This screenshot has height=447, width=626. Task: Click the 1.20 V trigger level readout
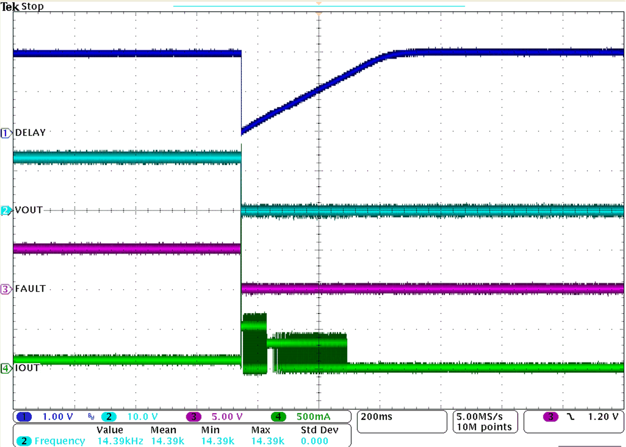point(603,417)
